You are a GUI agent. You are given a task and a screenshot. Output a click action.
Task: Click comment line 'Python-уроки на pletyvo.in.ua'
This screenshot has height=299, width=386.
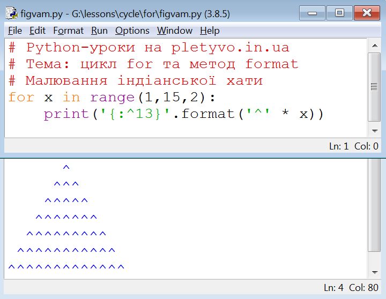(149, 48)
